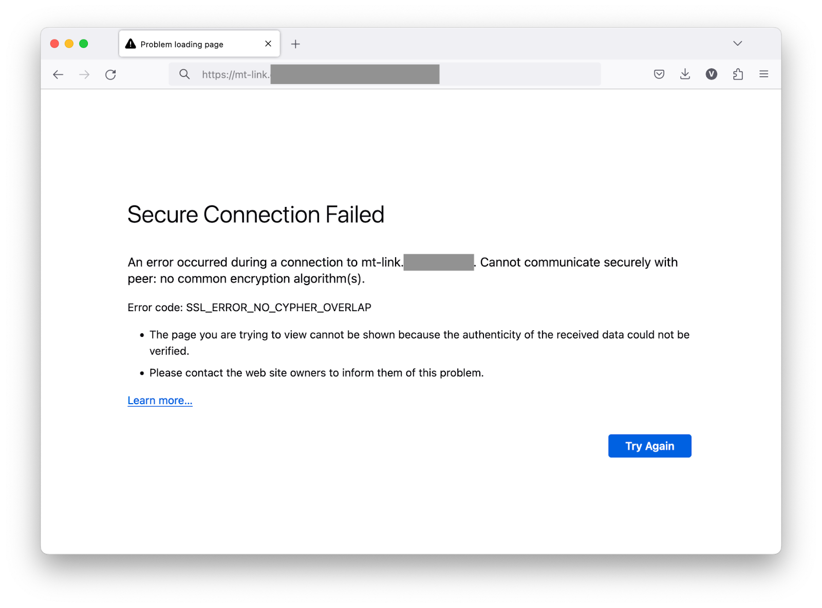Click the https://mt-link URL text

(236, 74)
